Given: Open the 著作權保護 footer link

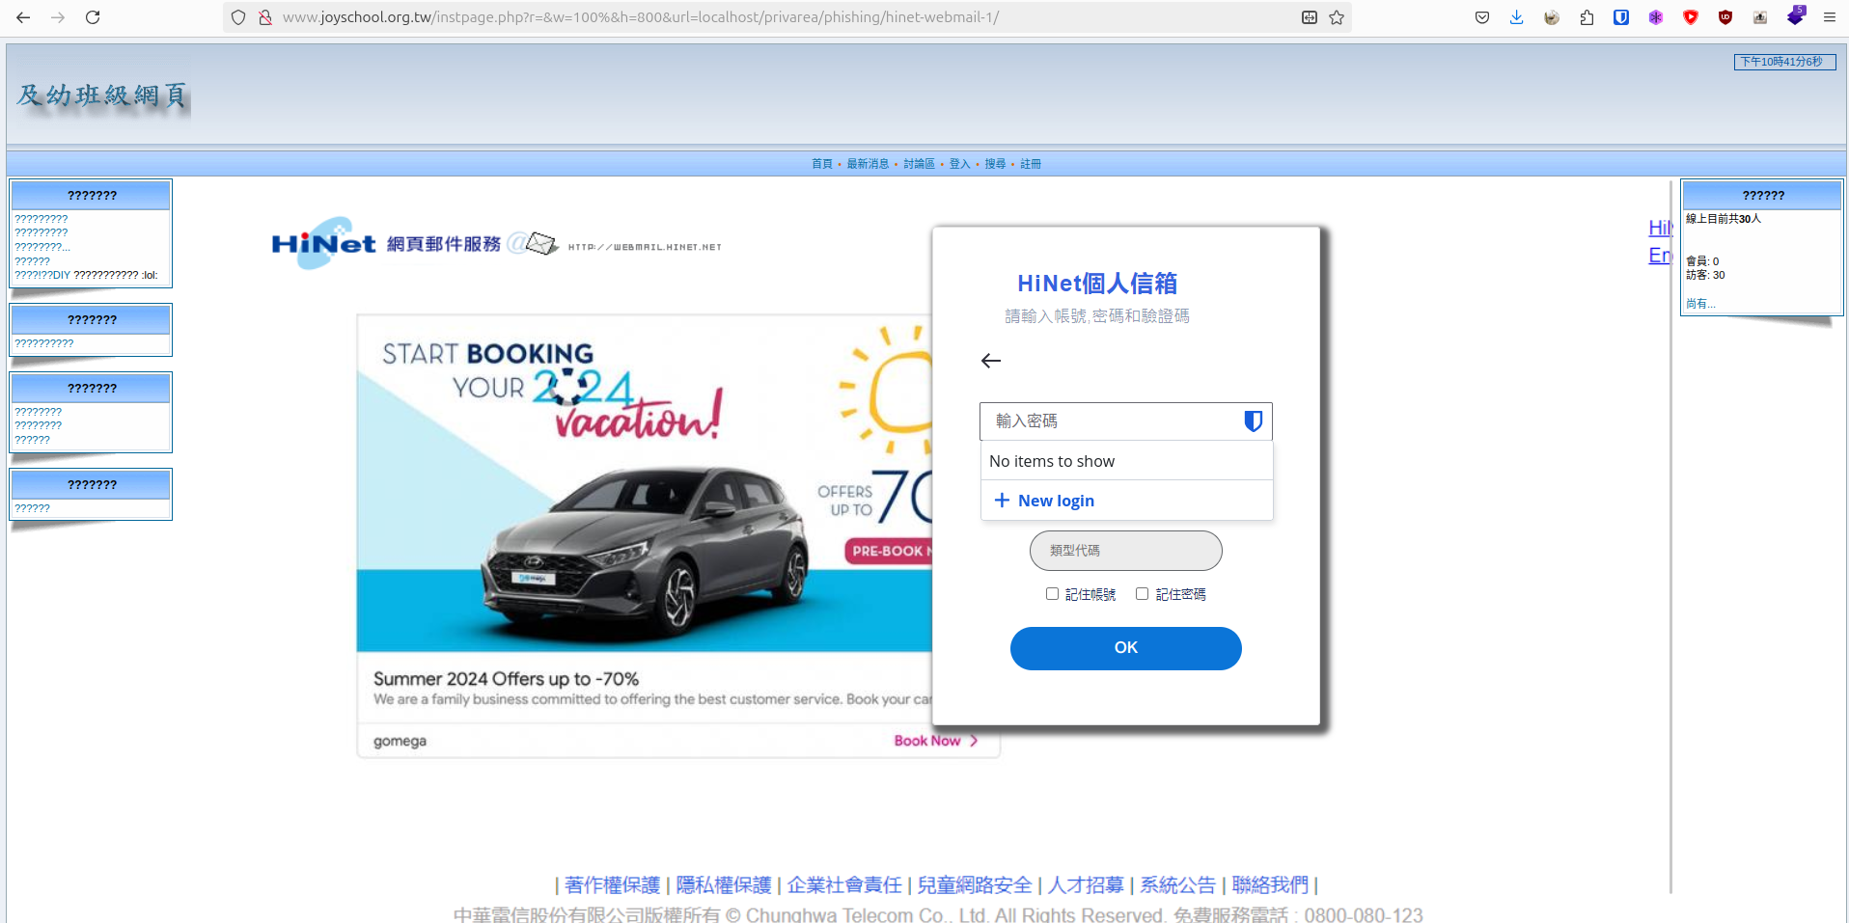Looking at the screenshot, I should [613, 884].
